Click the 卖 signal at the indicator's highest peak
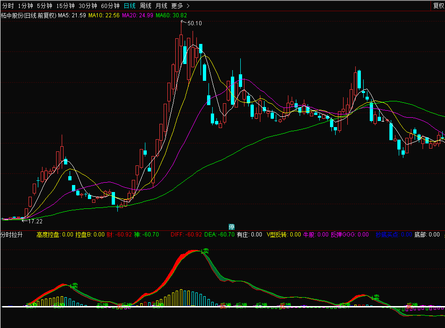 click(x=205, y=251)
